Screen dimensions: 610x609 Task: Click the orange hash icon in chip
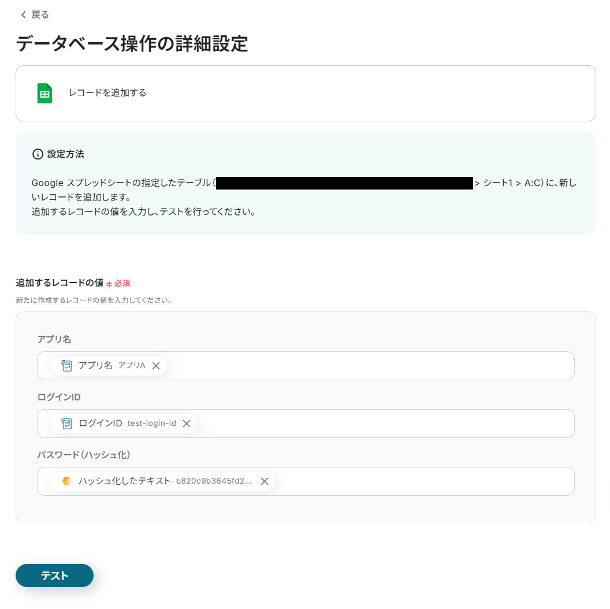click(x=66, y=481)
